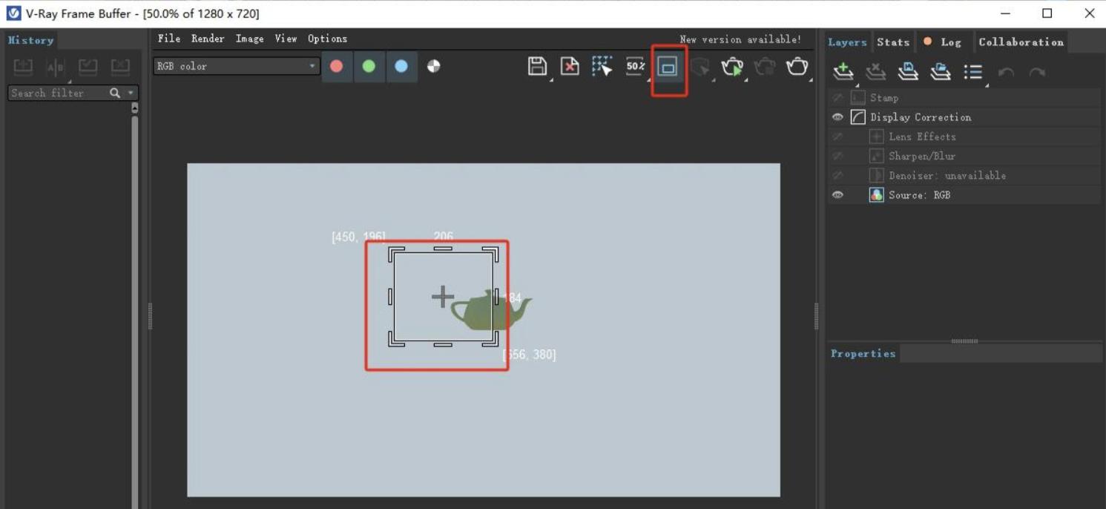
Task: Expand the Search filter dropdown arrow
Action: pyautogui.click(x=131, y=93)
